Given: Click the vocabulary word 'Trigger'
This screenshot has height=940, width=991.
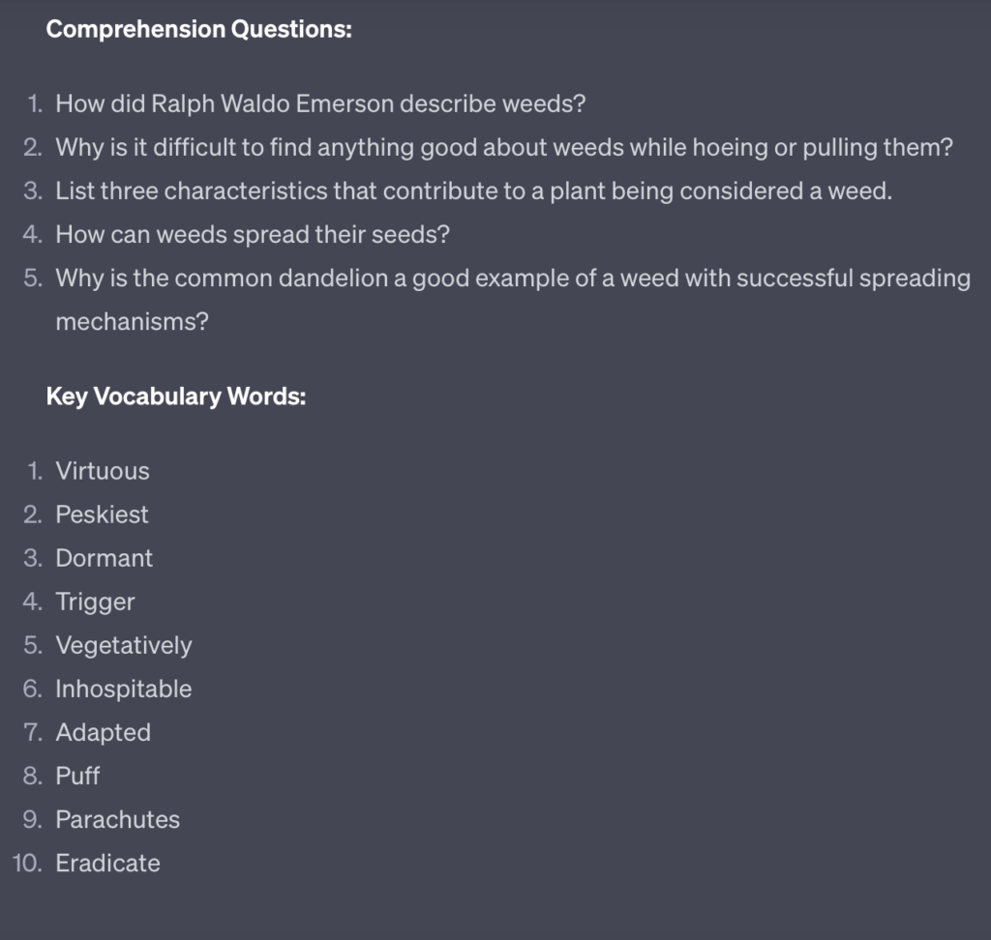Looking at the screenshot, I should pyautogui.click(x=95, y=602).
